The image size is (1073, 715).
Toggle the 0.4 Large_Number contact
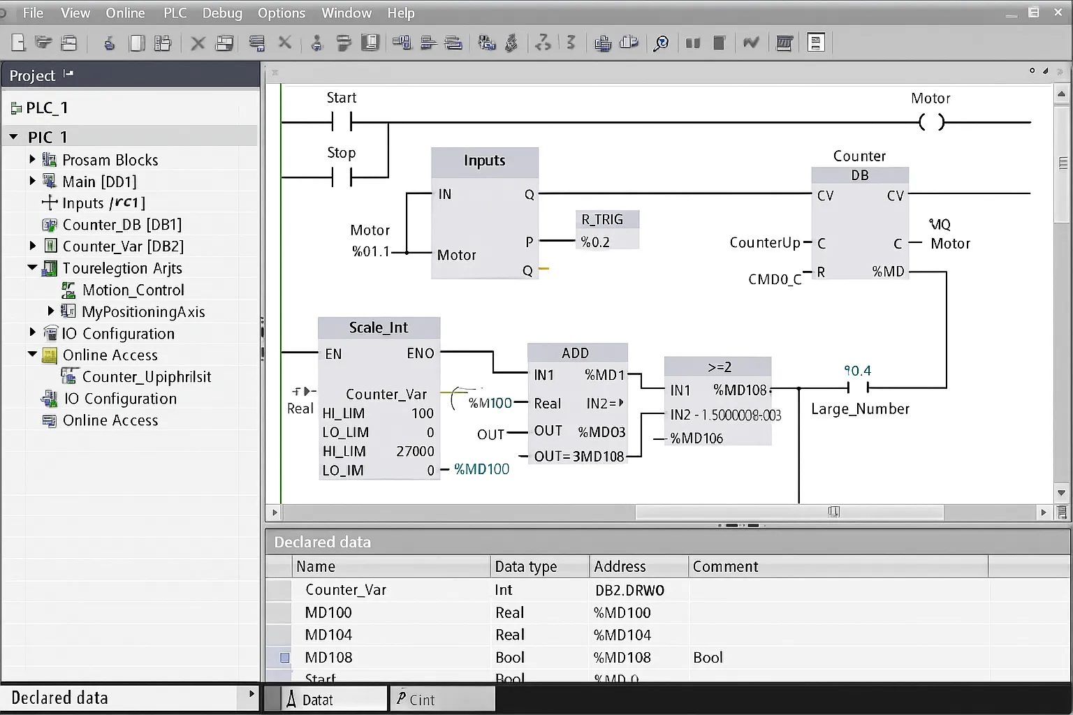point(857,387)
